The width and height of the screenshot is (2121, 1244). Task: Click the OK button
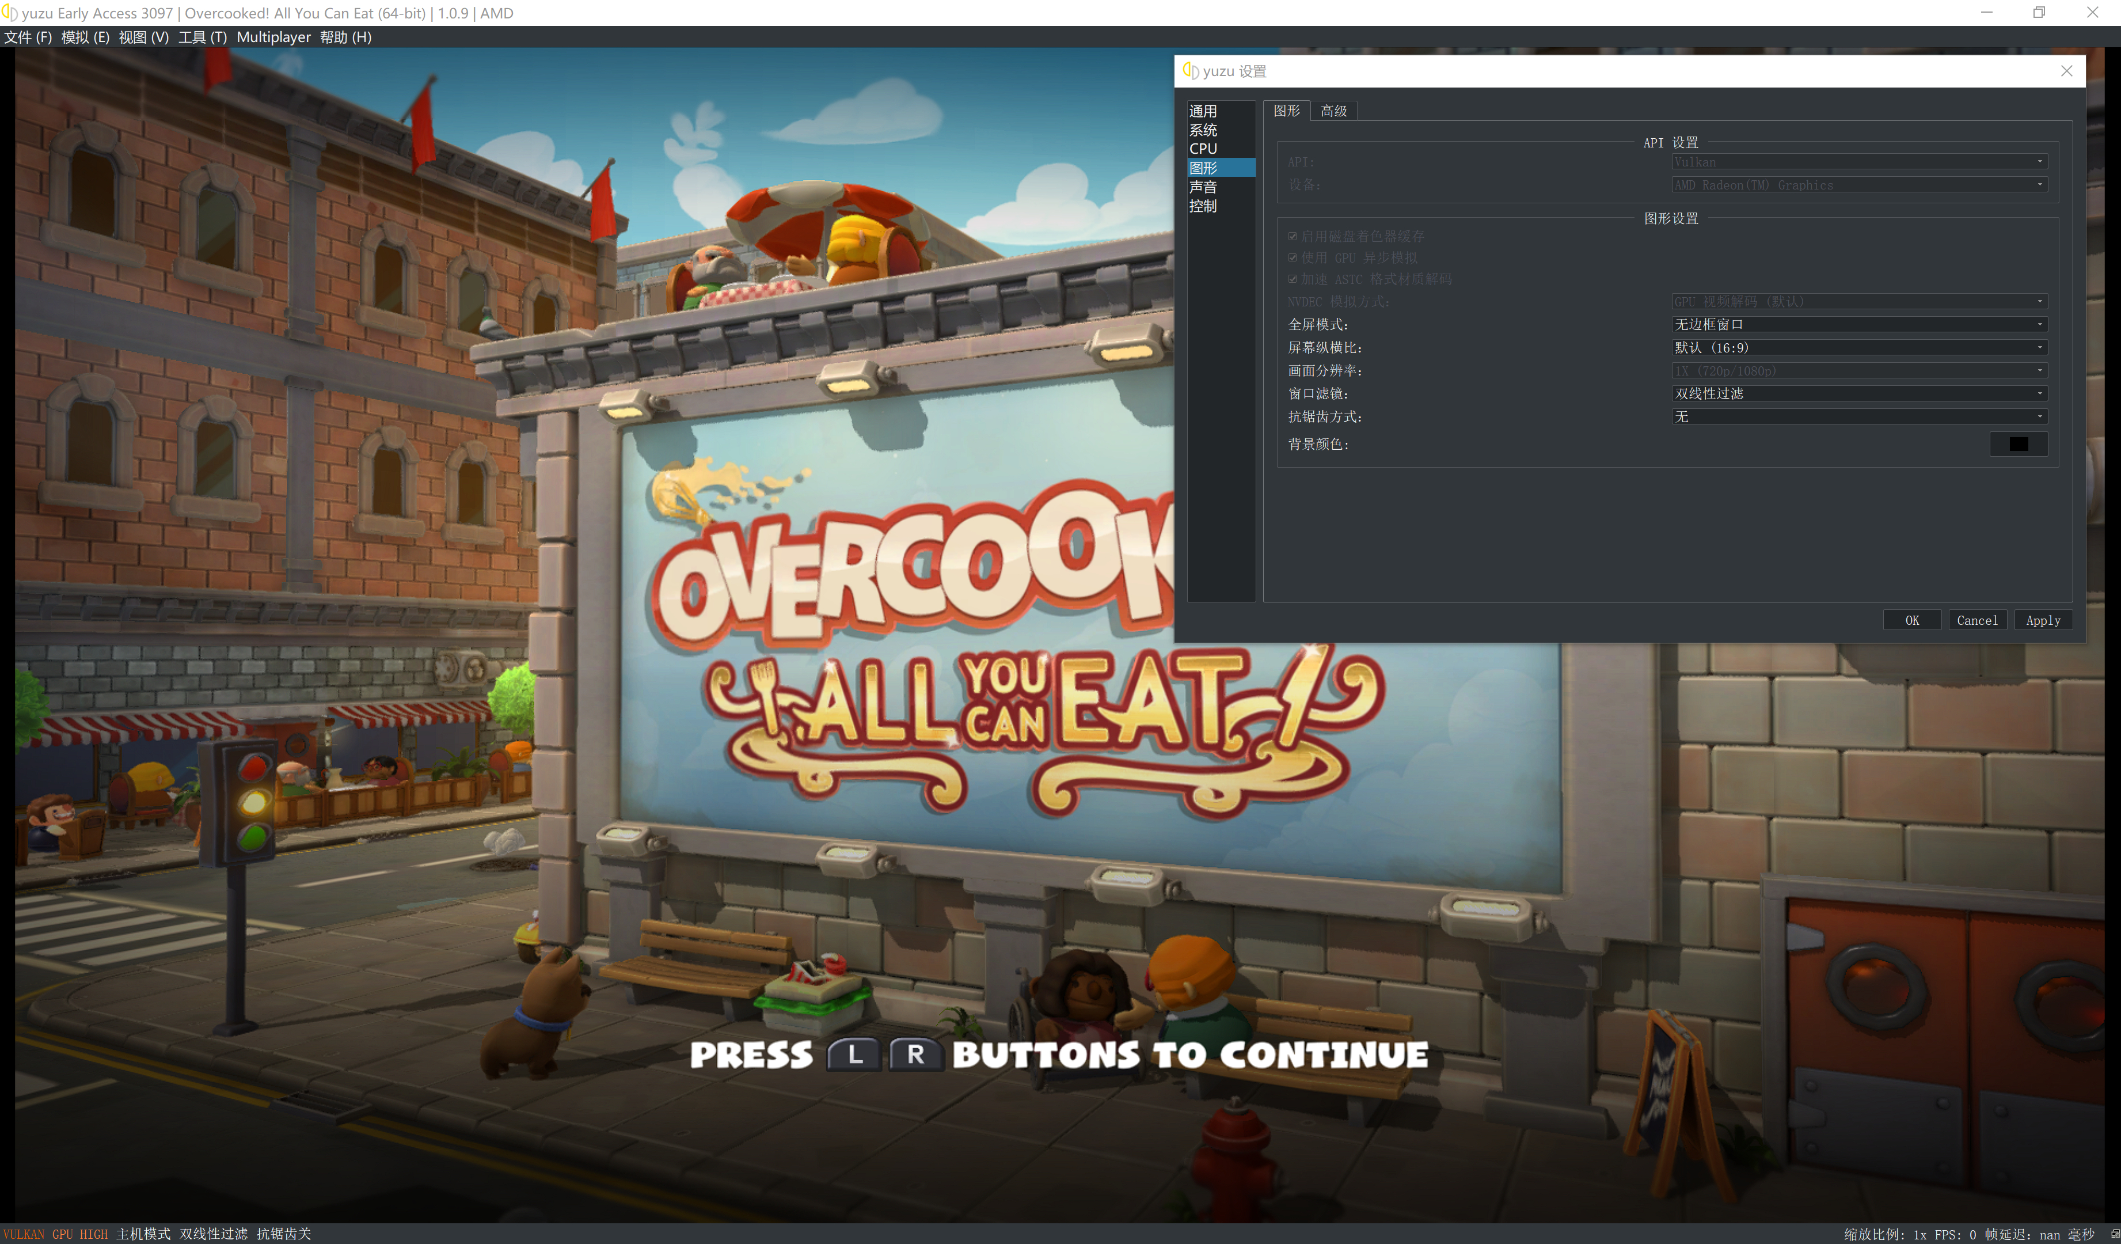pyautogui.click(x=1911, y=620)
